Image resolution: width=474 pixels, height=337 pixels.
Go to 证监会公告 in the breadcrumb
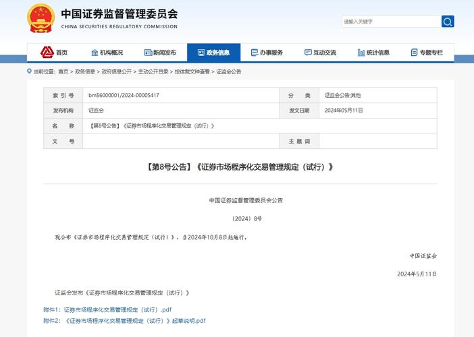(228, 71)
